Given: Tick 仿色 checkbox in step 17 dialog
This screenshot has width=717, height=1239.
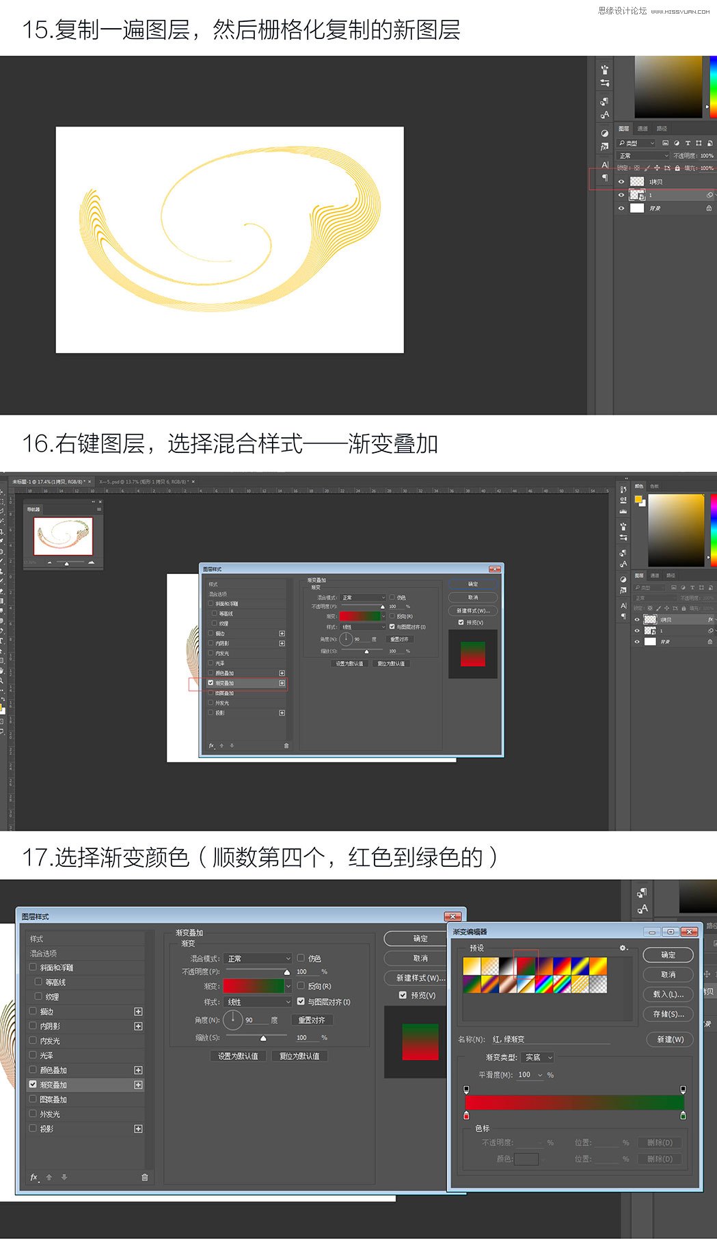Looking at the screenshot, I should [x=301, y=958].
